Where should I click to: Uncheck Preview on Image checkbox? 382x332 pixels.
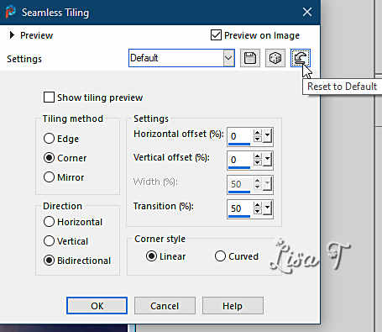coord(216,35)
